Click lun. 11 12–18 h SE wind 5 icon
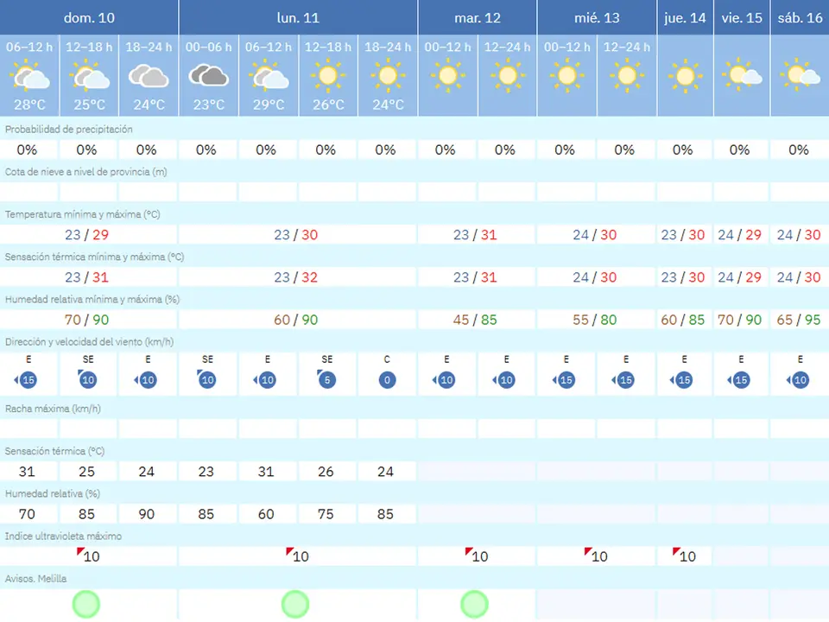 coord(326,380)
